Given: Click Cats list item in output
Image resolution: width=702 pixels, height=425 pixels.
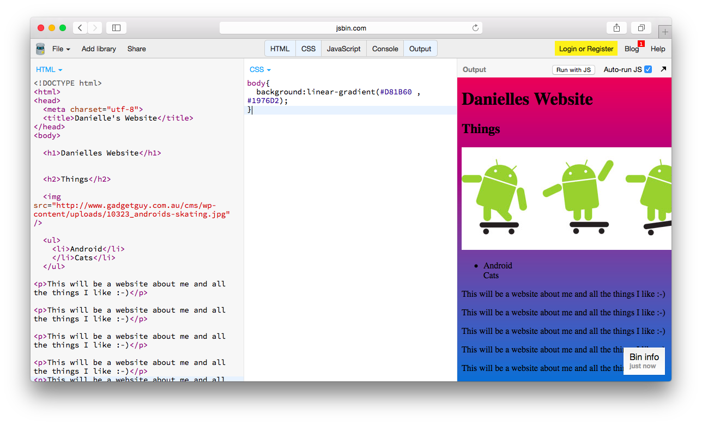Looking at the screenshot, I should click(491, 276).
